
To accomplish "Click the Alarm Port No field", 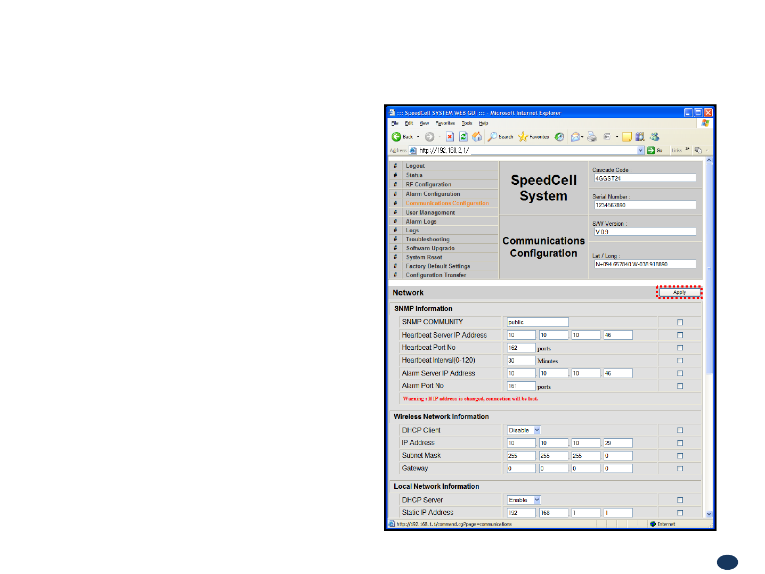I will 521,386.
